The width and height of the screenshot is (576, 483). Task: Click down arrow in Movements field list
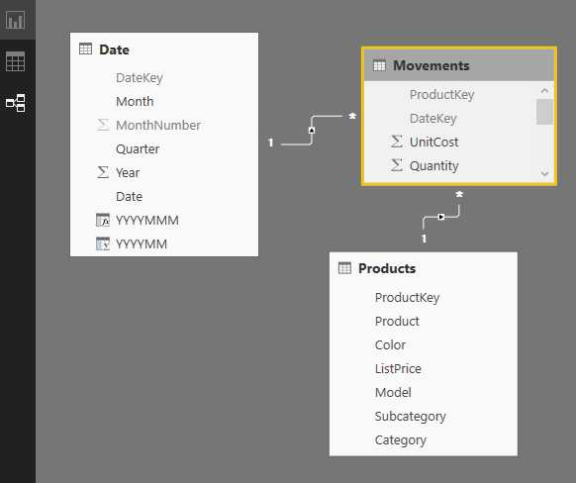544,173
